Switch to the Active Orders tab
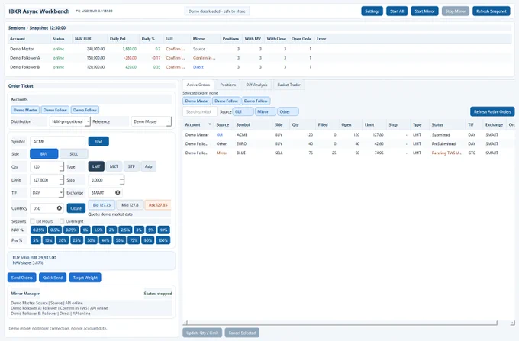The image size is (519, 341). [198, 85]
